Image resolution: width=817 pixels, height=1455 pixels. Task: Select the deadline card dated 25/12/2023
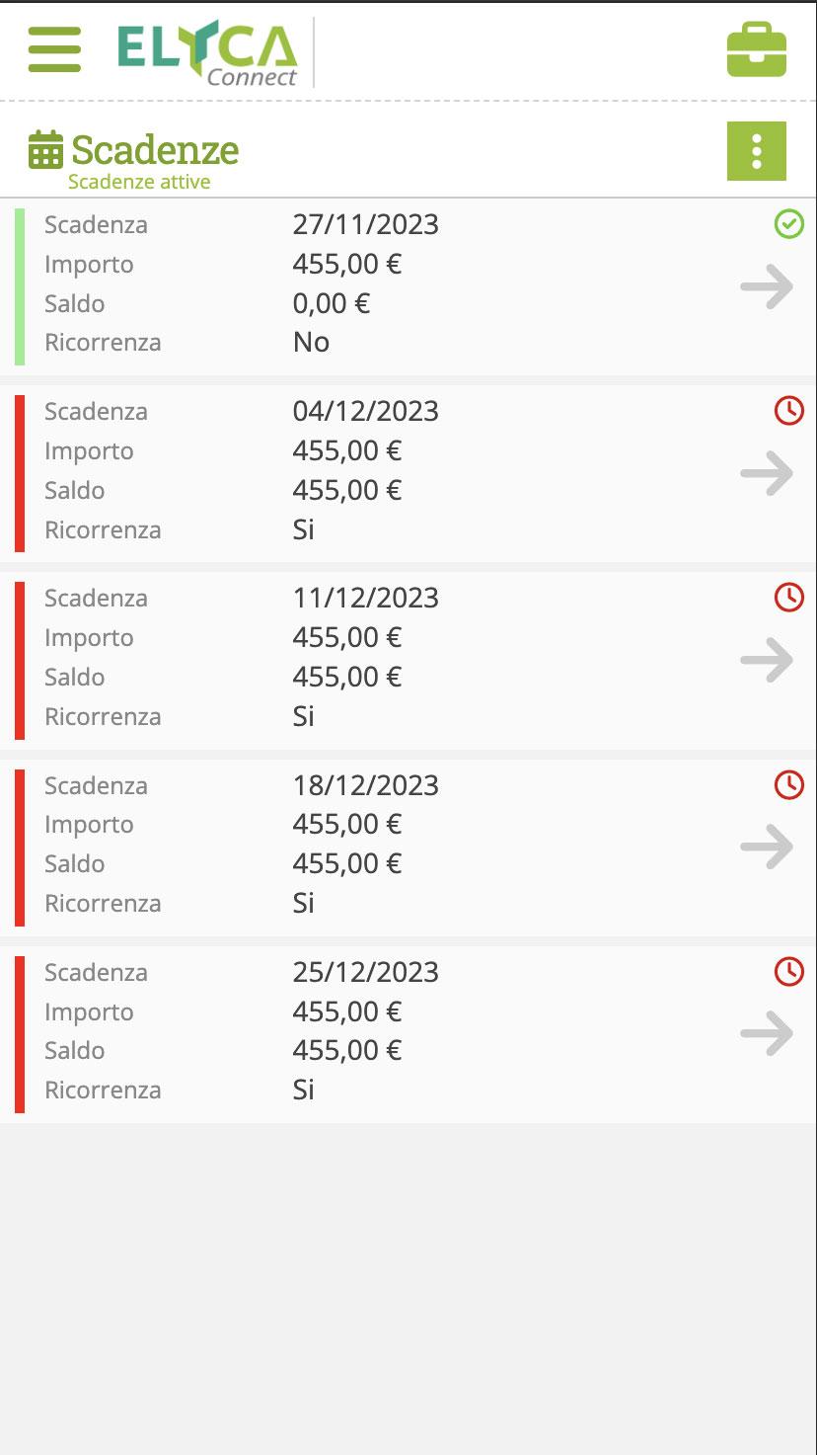point(408,1034)
